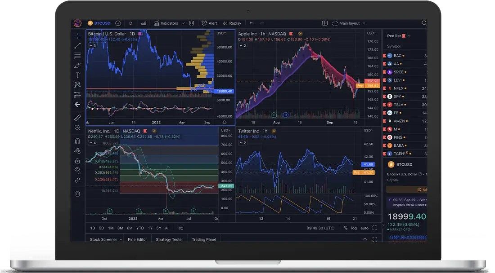The height and width of the screenshot is (273, 495).
Task: Select the YTD date range
Action: point(140,228)
